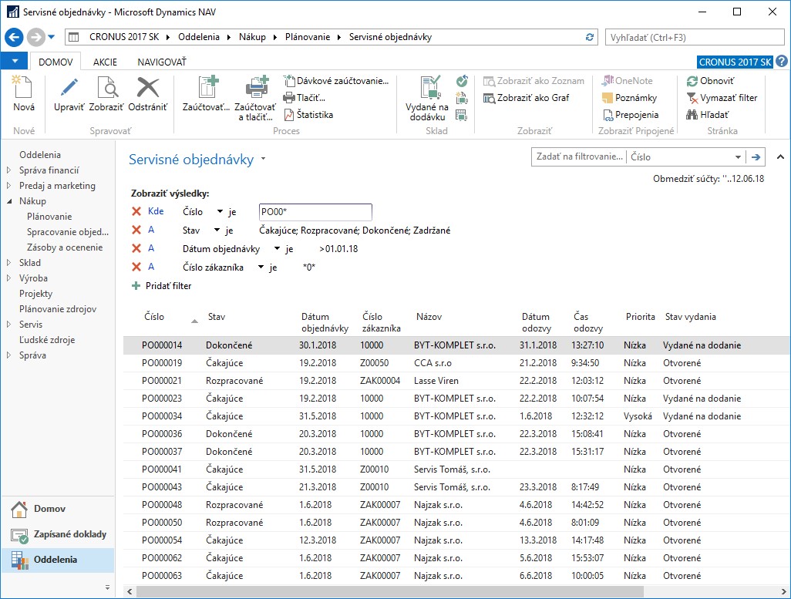The image size is (791, 599).
Task: Select the PO000034 row number cell
Action: click(162, 416)
